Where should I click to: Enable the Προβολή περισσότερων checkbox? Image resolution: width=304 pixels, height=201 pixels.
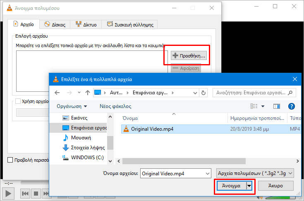(x=10, y=160)
